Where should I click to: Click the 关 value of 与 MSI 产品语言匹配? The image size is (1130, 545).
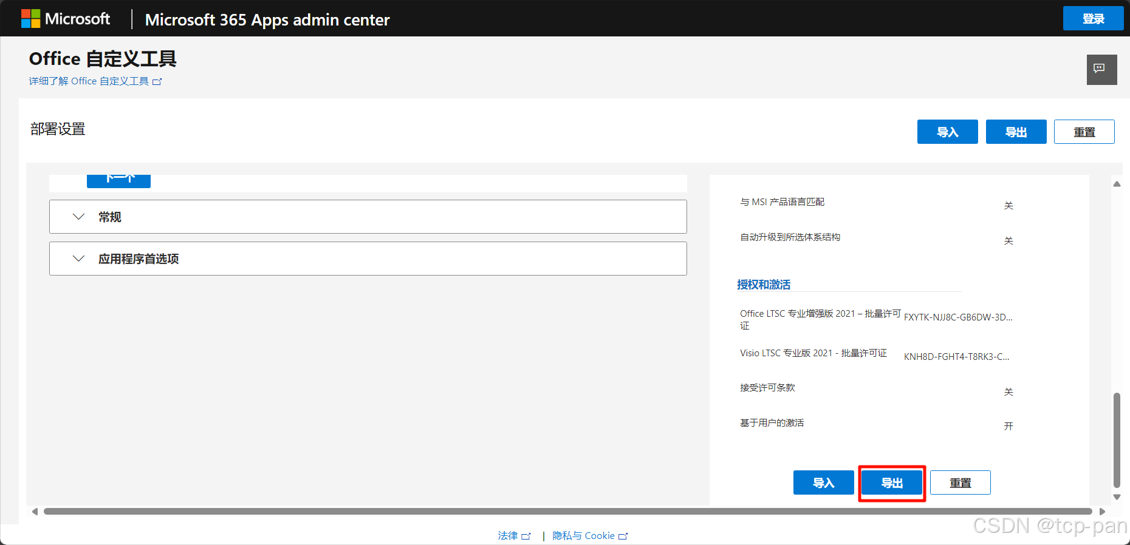[x=1008, y=206]
